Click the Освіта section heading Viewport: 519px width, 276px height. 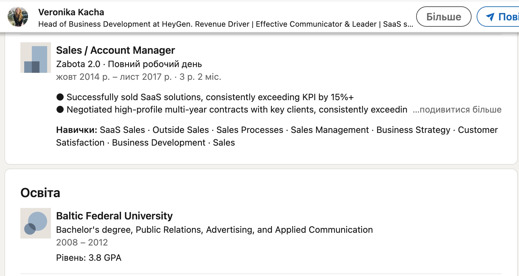(40, 193)
